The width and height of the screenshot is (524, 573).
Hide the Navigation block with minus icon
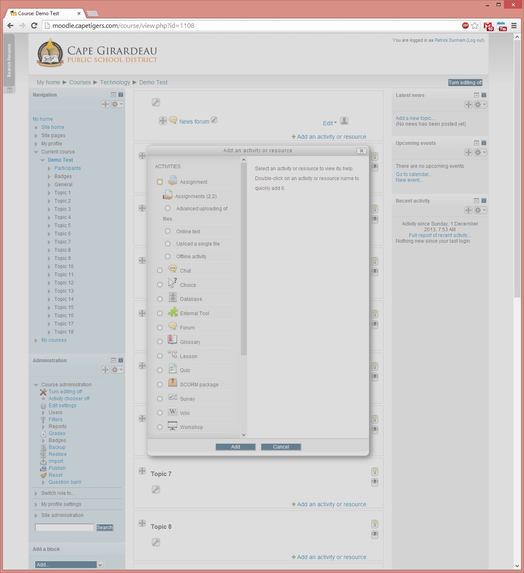[113, 95]
